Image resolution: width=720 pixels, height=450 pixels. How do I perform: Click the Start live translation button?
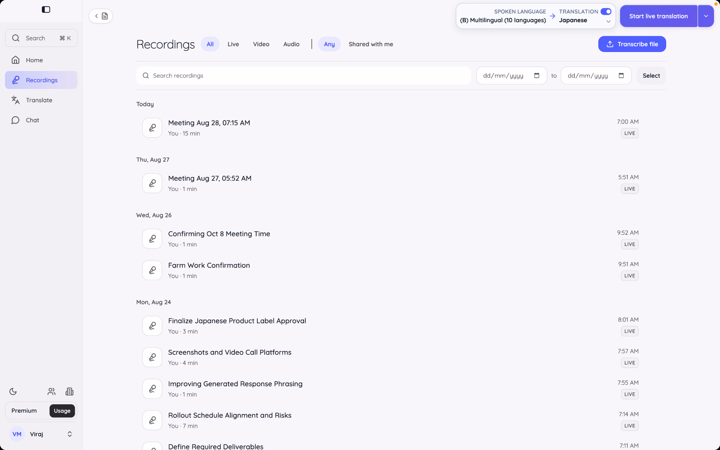(x=658, y=16)
